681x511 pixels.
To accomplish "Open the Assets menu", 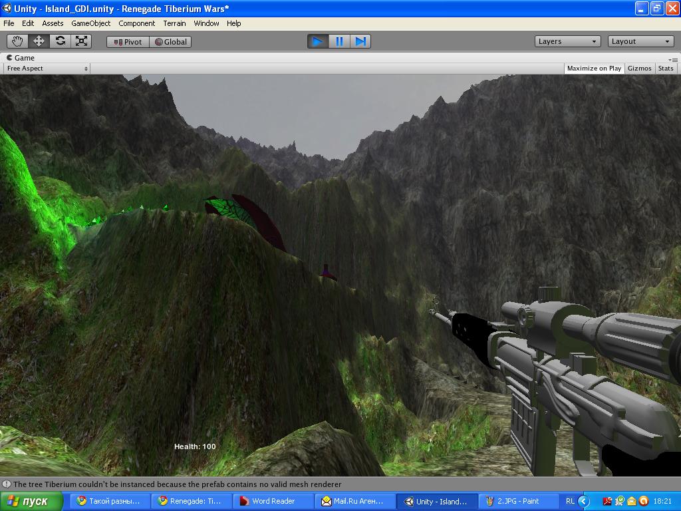I will click(53, 23).
